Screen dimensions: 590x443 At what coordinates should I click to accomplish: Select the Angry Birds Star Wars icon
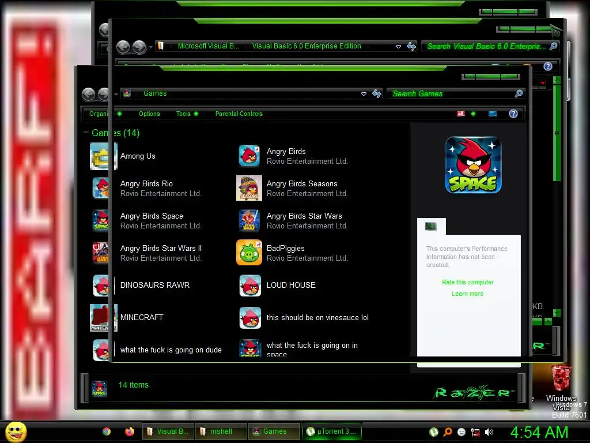(249, 220)
